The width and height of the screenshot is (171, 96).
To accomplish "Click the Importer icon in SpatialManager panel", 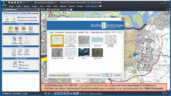I will 7,19.
